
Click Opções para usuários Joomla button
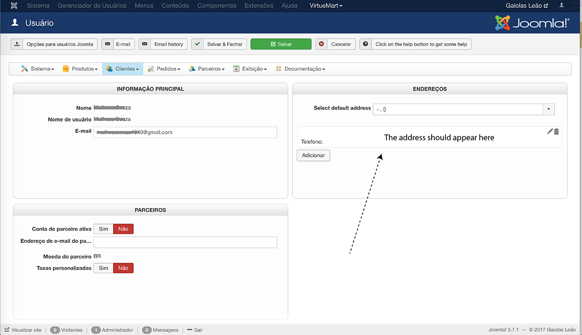(54, 44)
